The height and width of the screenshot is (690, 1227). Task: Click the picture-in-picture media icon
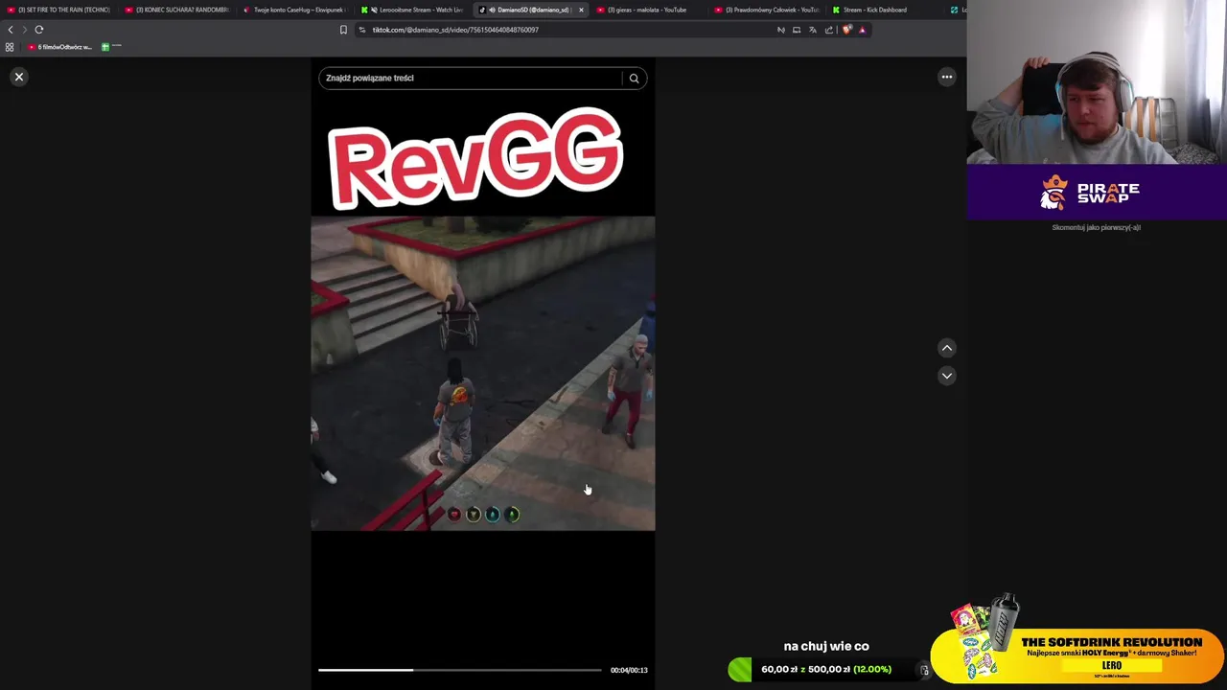pos(797,30)
